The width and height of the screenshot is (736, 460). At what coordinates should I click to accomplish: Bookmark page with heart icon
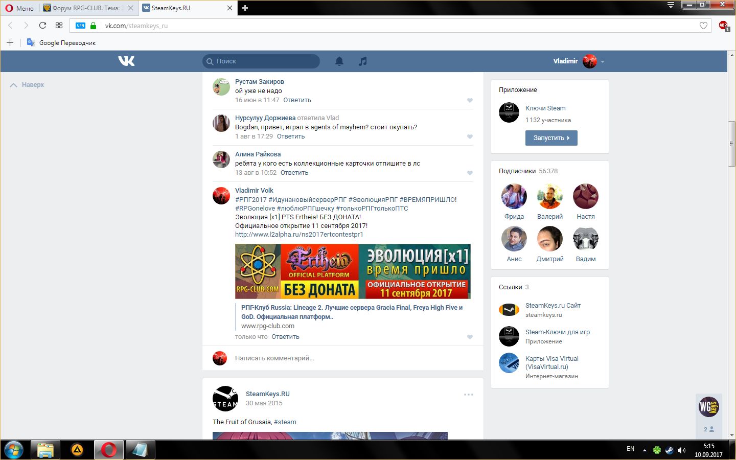[x=703, y=26]
